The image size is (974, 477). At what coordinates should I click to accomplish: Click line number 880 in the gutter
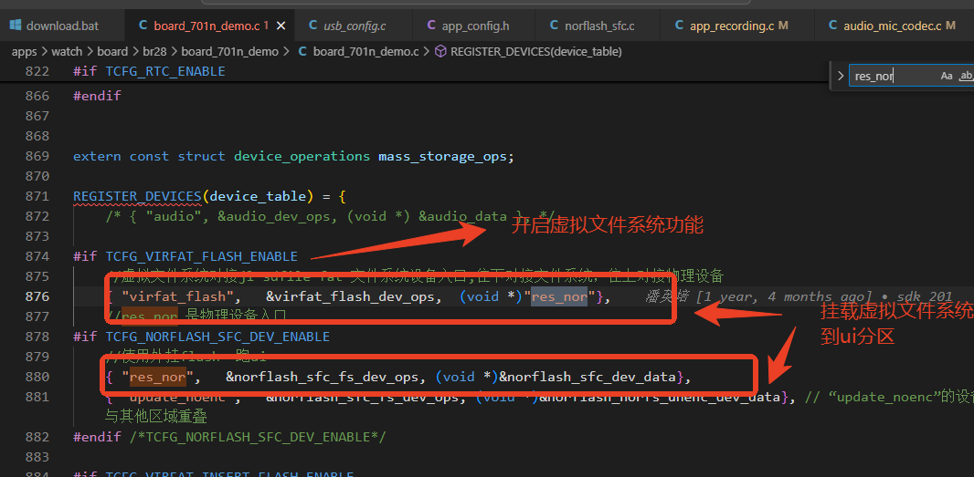(37, 376)
